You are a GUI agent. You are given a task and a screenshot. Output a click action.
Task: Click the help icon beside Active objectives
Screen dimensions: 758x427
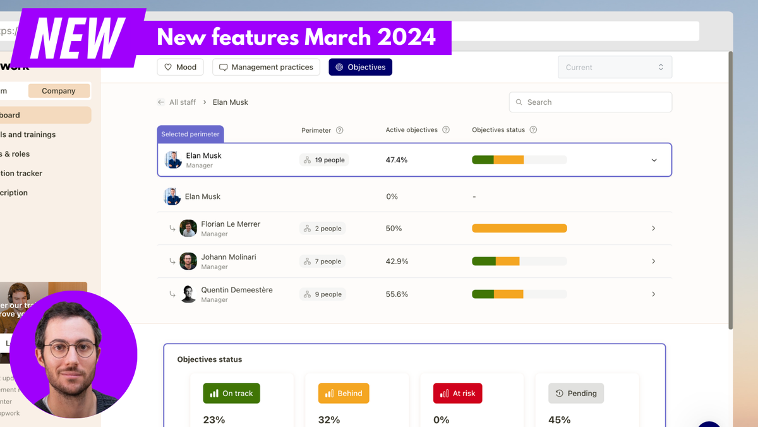446,130
